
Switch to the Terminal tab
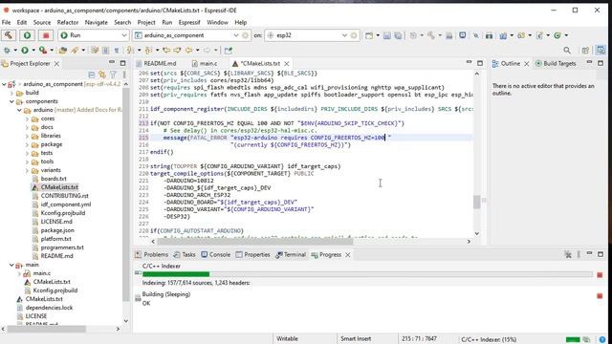pos(291,255)
